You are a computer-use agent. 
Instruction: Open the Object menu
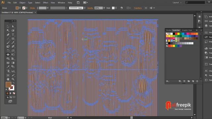(22, 3)
